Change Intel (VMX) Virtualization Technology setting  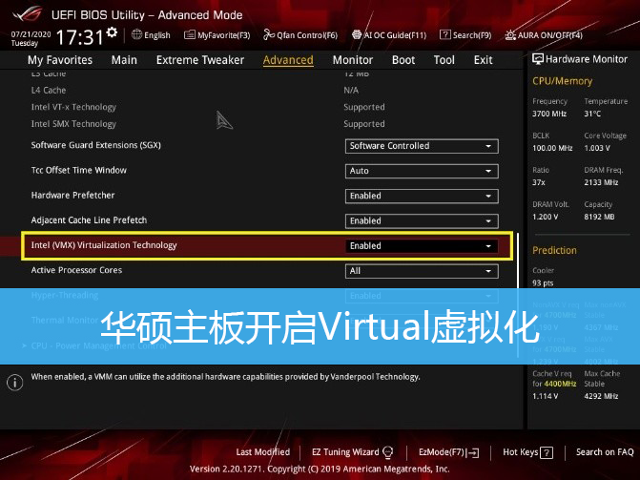click(422, 245)
